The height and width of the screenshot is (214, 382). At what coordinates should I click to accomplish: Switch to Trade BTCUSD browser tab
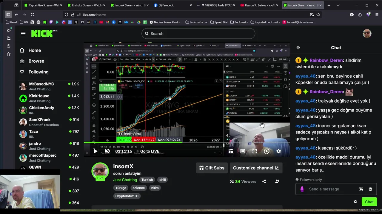click(x=216, y=5)
